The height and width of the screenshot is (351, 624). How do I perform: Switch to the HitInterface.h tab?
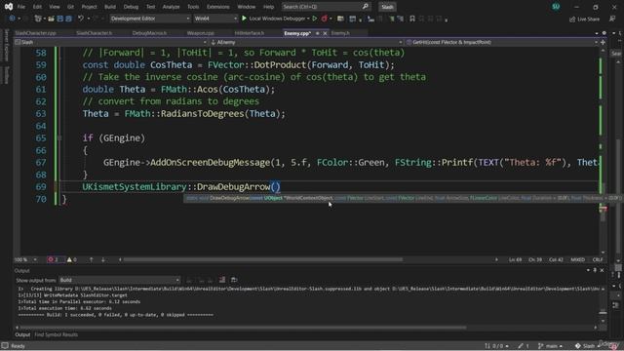[250, 33]
